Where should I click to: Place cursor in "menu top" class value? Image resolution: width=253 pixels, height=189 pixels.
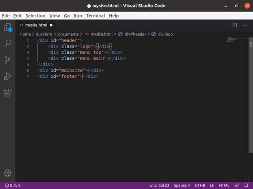coord(91,53)
